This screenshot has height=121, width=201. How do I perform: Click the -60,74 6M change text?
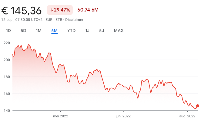[x=87, y=10]
